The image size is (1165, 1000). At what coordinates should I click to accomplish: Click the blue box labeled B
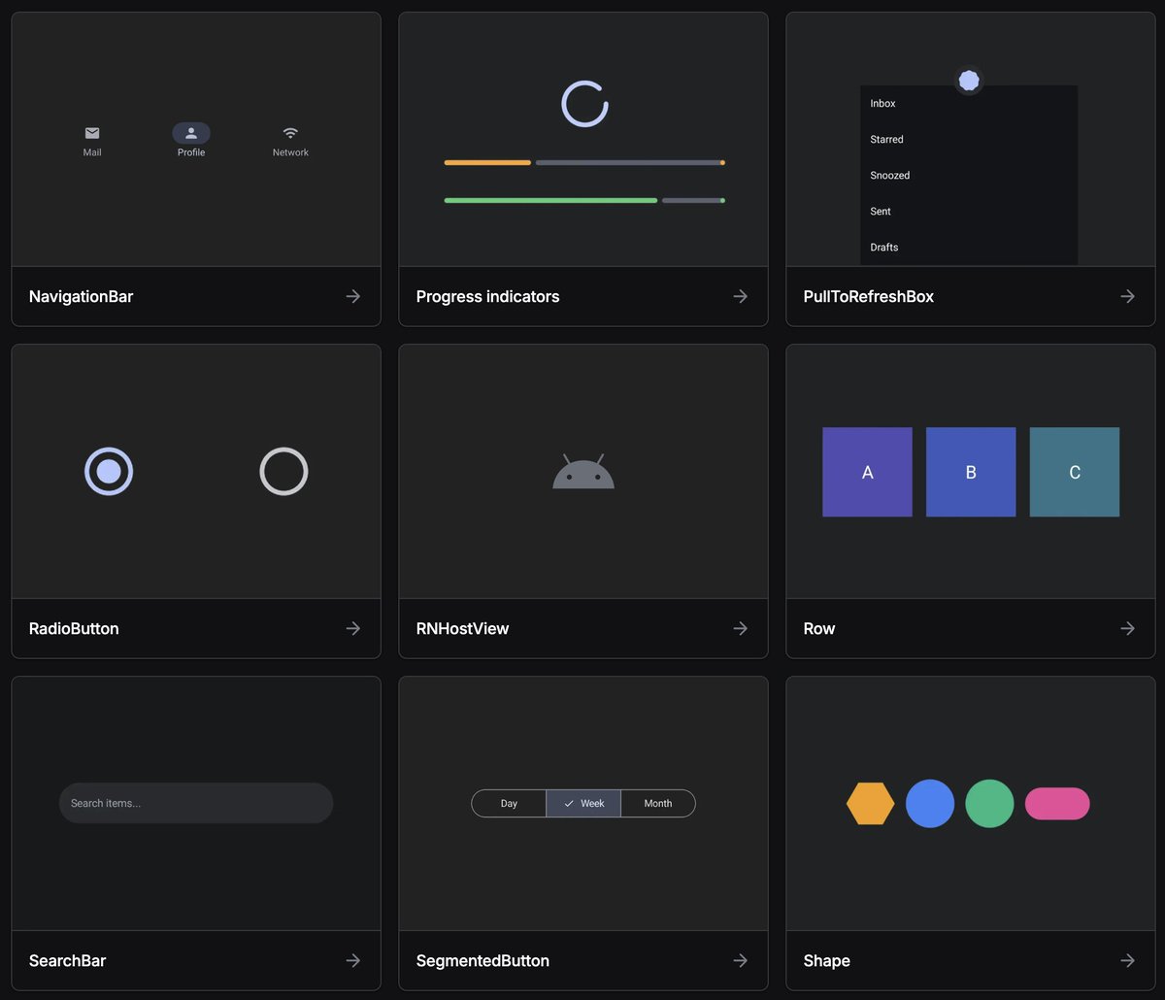coord(971,472)
